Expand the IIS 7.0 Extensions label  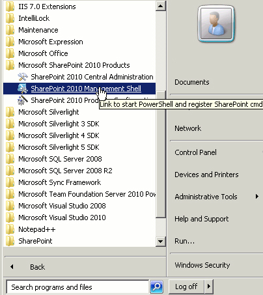click(47, 7)
